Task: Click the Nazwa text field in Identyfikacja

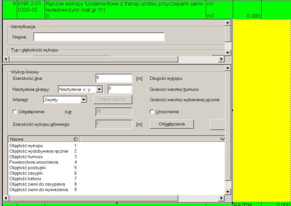Action: (x=99, y=37)
